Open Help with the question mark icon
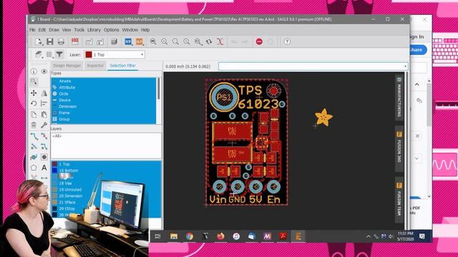 click(x=287, y=41)
